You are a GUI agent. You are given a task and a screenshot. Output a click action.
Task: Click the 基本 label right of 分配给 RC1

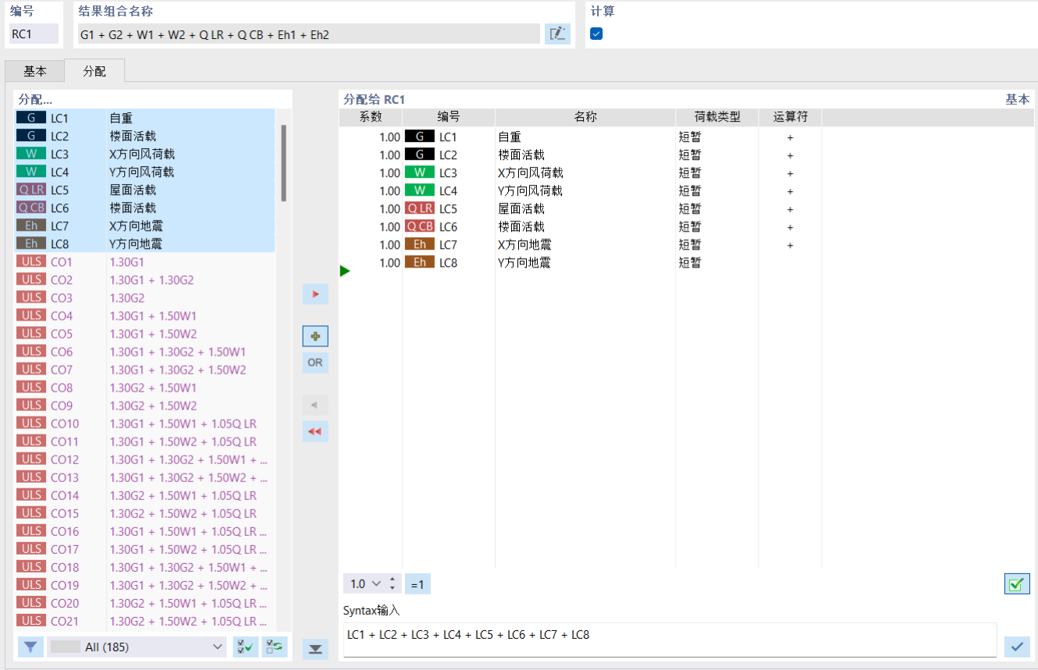[x=1017, y=99]
